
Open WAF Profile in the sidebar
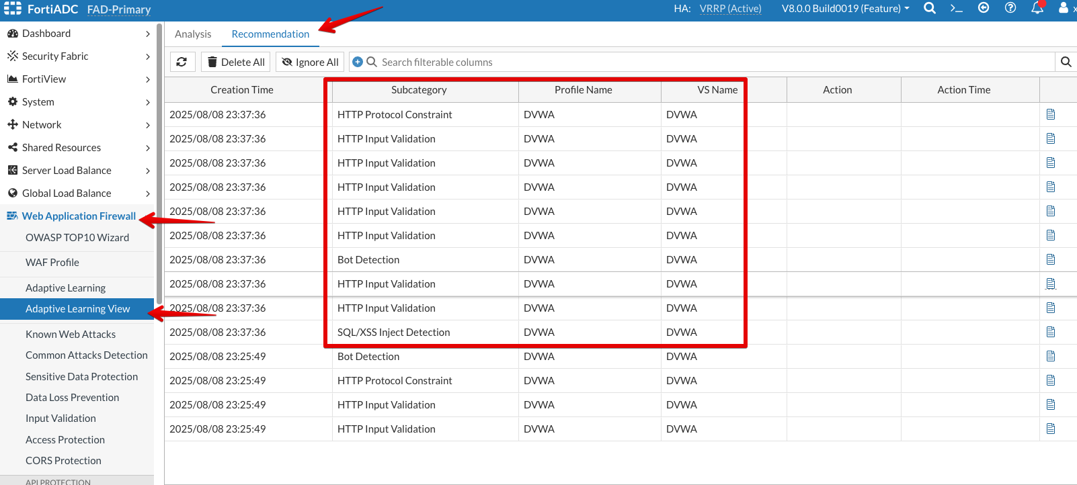[x=52, y=263]
